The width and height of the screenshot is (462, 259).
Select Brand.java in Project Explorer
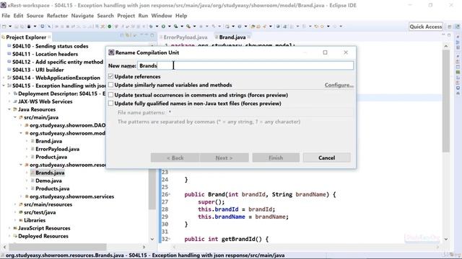pos(48,141)
